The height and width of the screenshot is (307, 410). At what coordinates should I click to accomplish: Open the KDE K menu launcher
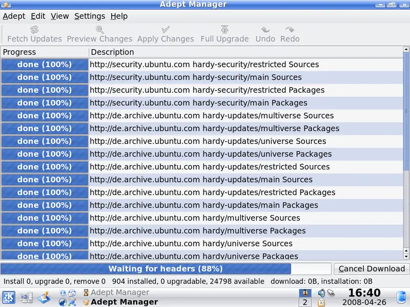[9, 297]
